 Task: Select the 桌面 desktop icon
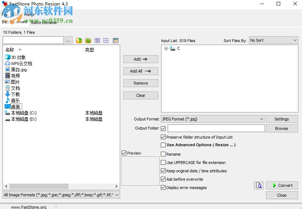point(8,106)
